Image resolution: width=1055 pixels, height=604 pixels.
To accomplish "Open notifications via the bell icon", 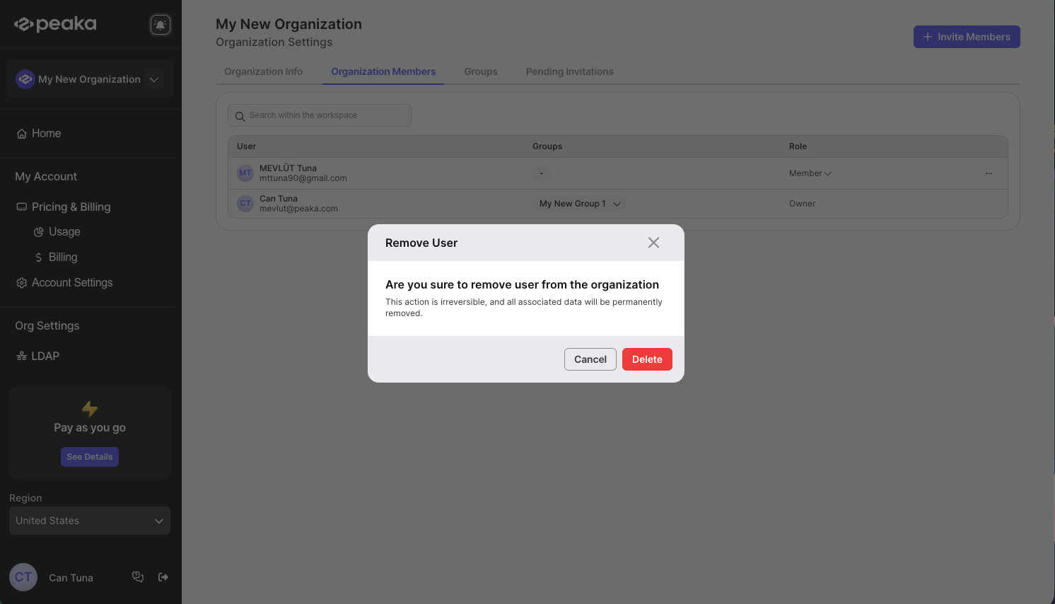I will [x=161, y=24].
